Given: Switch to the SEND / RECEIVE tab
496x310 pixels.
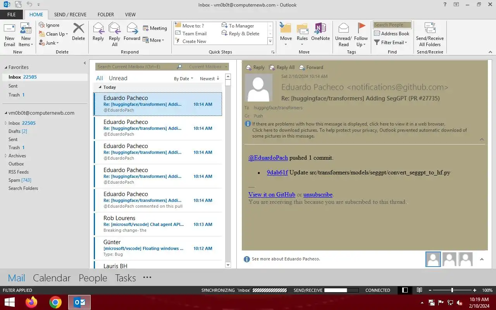Looking at the screenshot, I should pyautogui.click(x=71, y=15).
